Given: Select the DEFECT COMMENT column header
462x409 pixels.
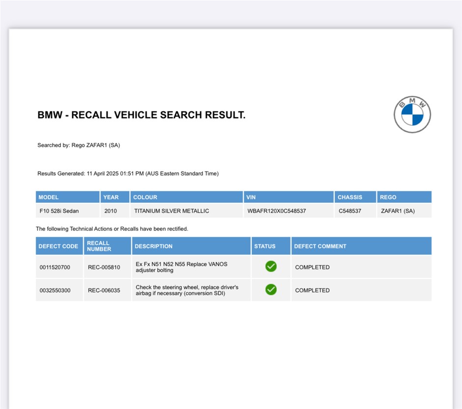Looking at the screenshot, I should coord(320,246).
